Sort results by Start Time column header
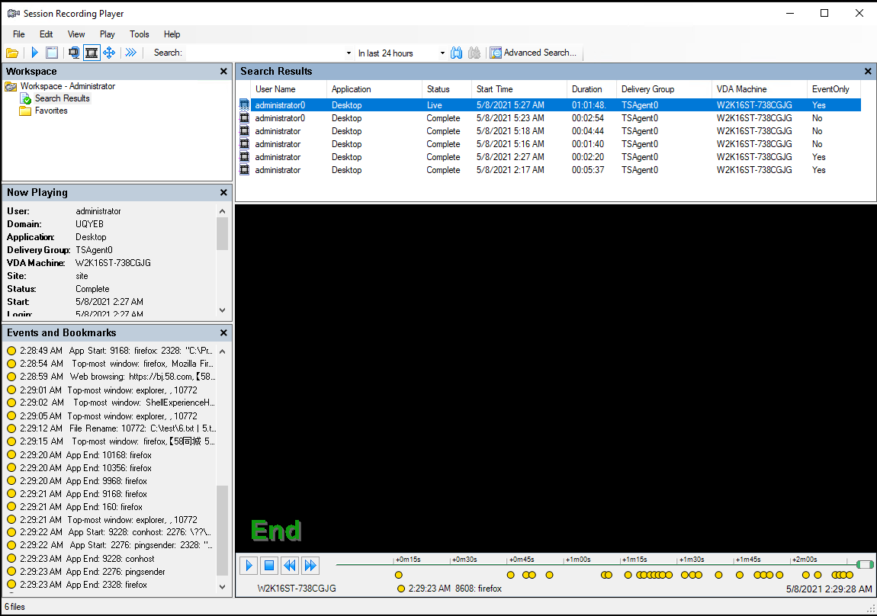The height and width of the screenshot is (616, 877). tap(496, 89)
